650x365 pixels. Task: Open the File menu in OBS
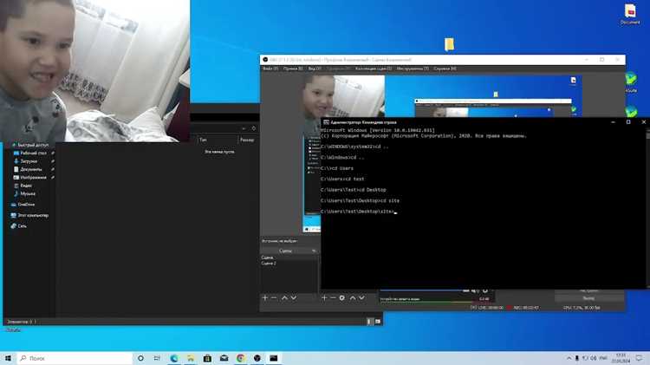click(x=270, y=68)
